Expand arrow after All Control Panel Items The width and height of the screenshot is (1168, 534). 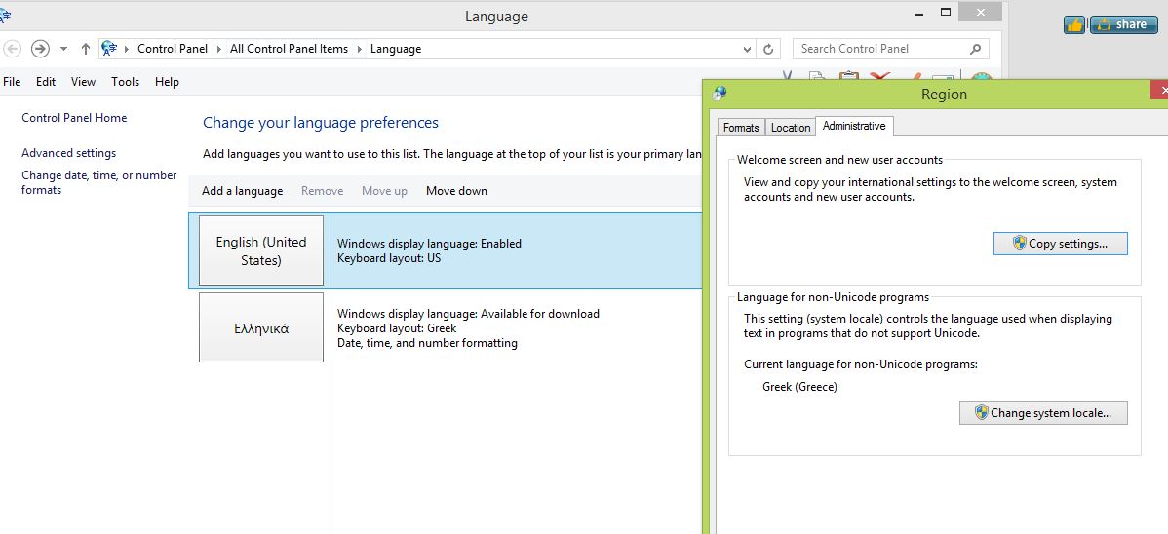[358, 49]
